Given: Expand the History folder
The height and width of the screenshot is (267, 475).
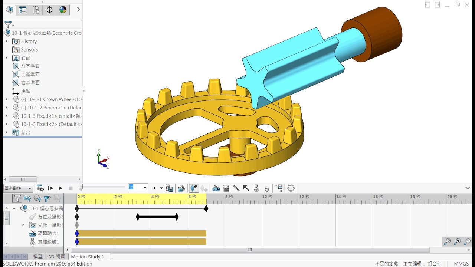Looking at the screenshot, I should [6, 41].
